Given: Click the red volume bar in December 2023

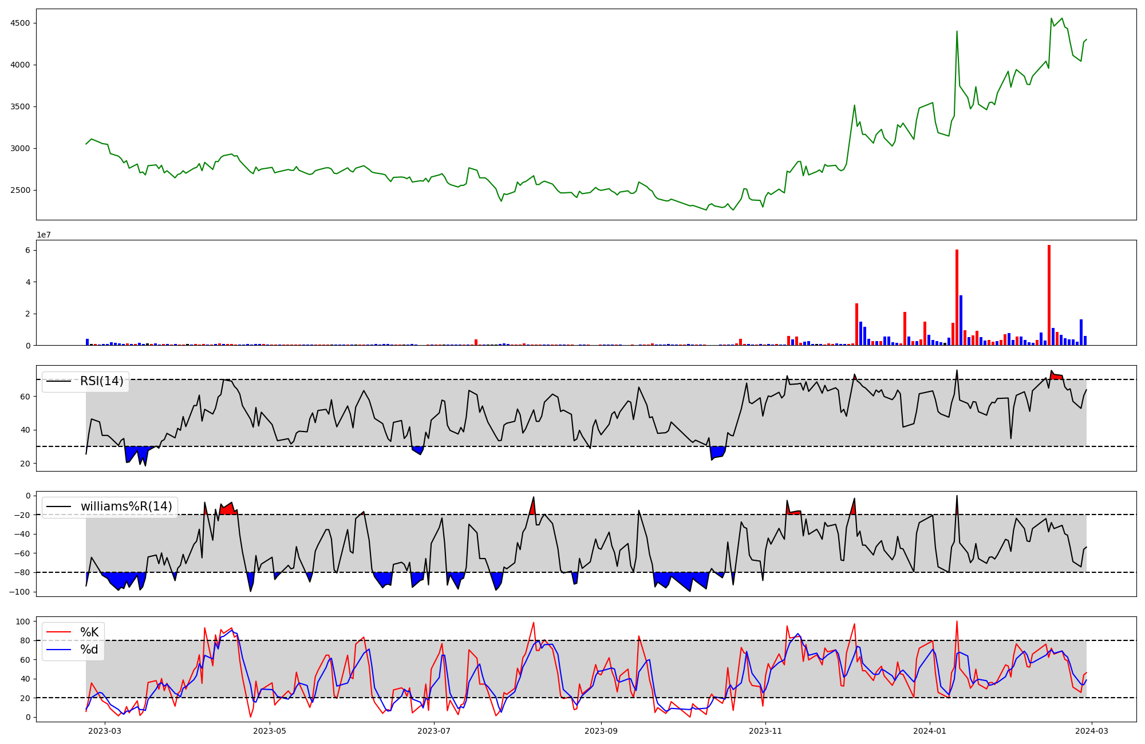Looking at the screenshot, I should [856, 325].
